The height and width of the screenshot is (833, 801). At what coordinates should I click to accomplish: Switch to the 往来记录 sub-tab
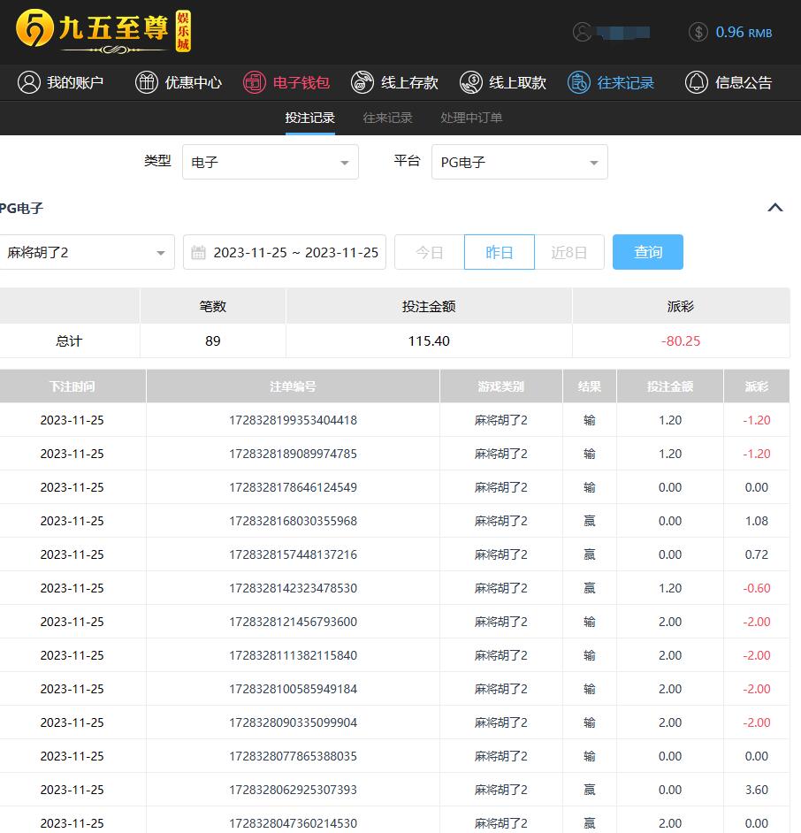tap(387, 118)
